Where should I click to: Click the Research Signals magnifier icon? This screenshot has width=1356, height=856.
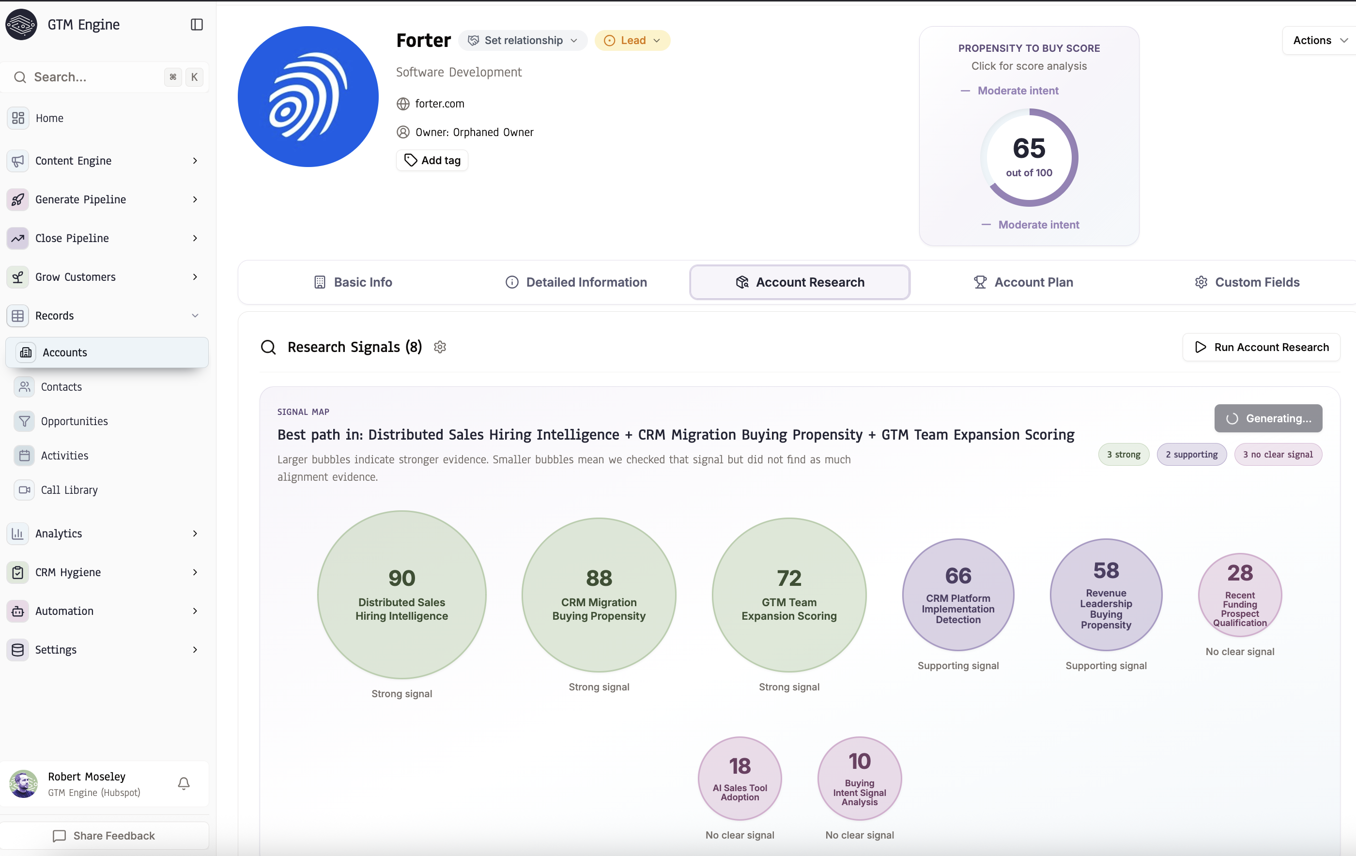coord(269,347)
